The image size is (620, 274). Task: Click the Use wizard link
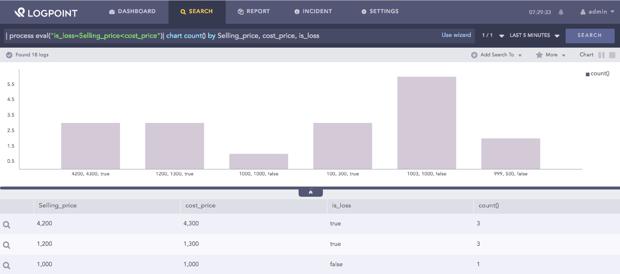click(456, 35)
